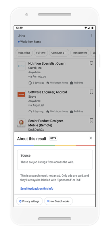
Task: Click the DuckDuckGo logo icon
Action: [21, 123]
